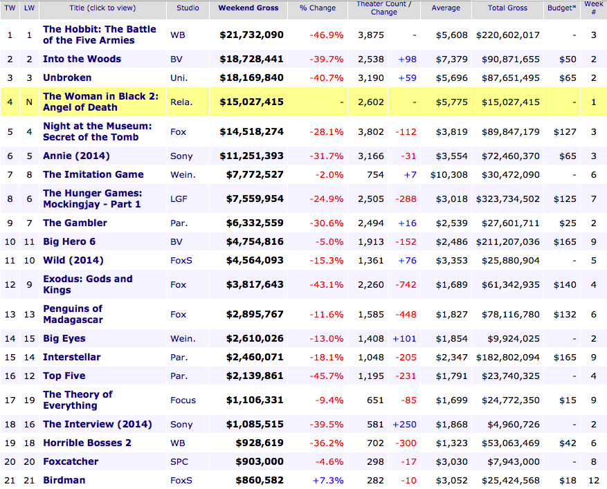Click Uni. studio in Unbroken row
Screen dimensions: 607x489
179,77
